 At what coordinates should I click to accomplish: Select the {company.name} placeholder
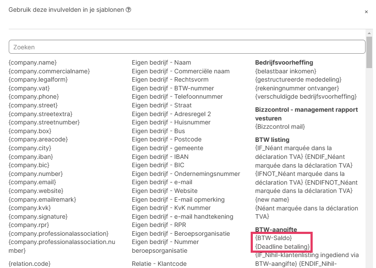[x=33, y=62]
